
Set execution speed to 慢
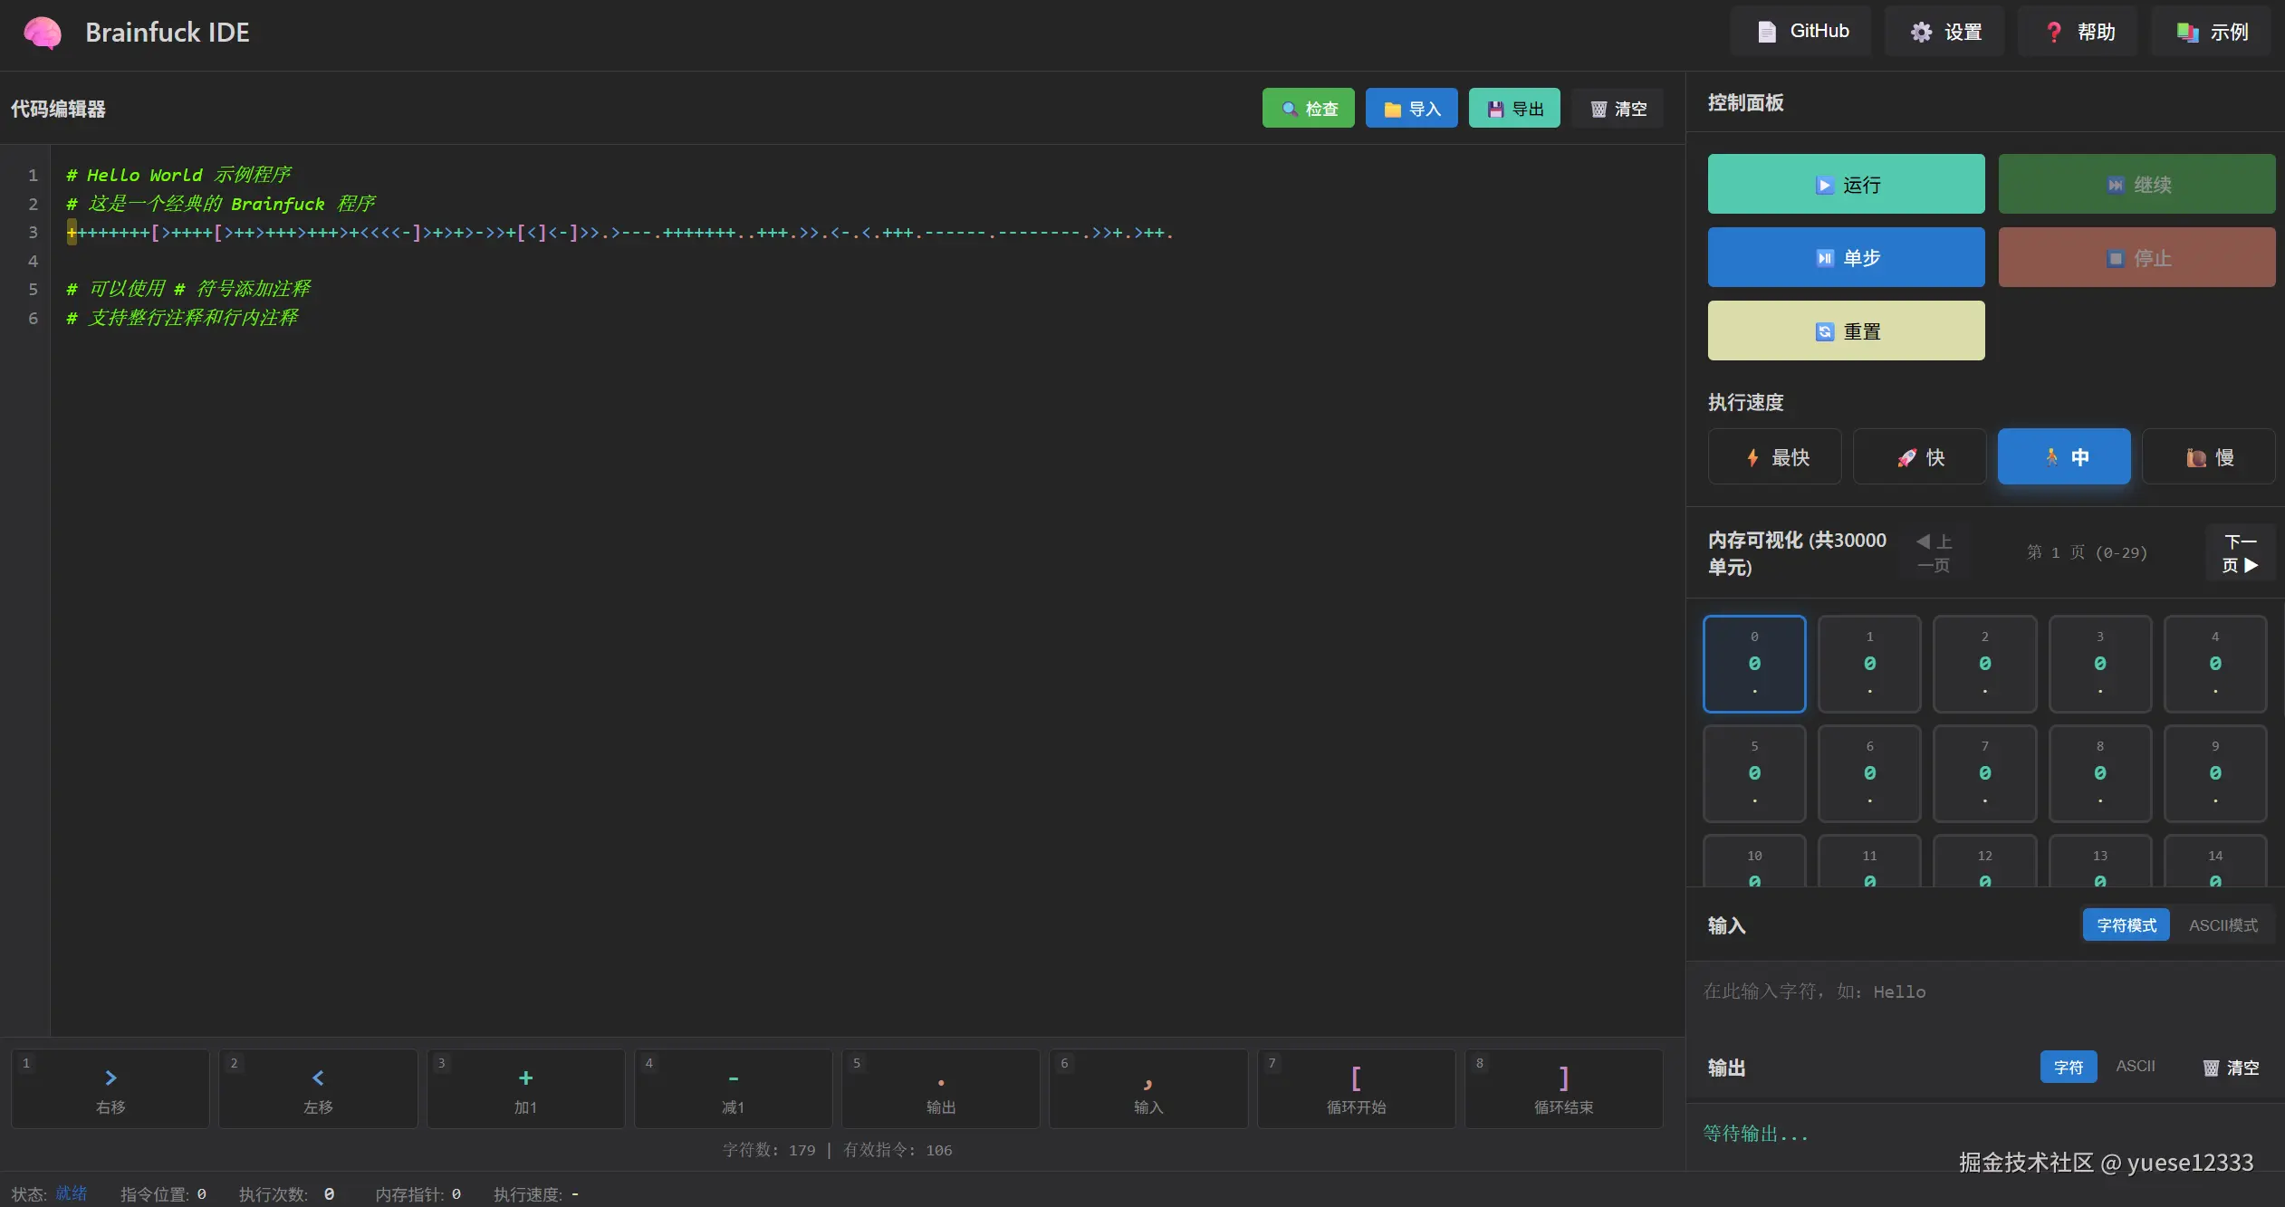(x=2208, y=457)
